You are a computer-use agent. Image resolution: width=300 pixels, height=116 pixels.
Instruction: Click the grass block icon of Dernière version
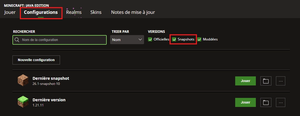23,102
